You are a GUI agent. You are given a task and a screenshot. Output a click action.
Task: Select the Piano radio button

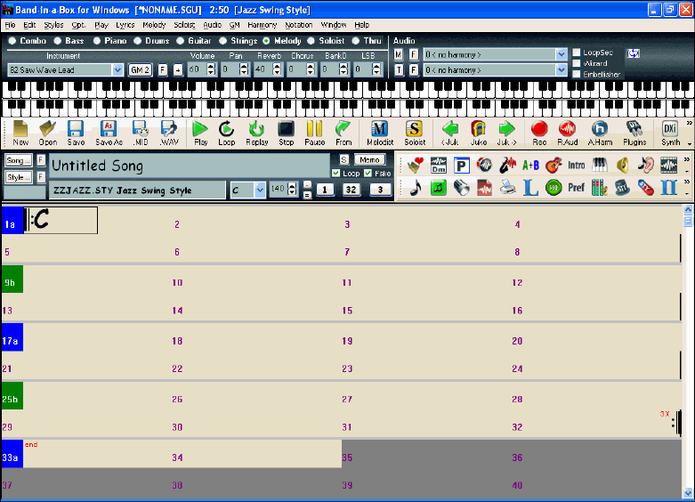point(97,41)
